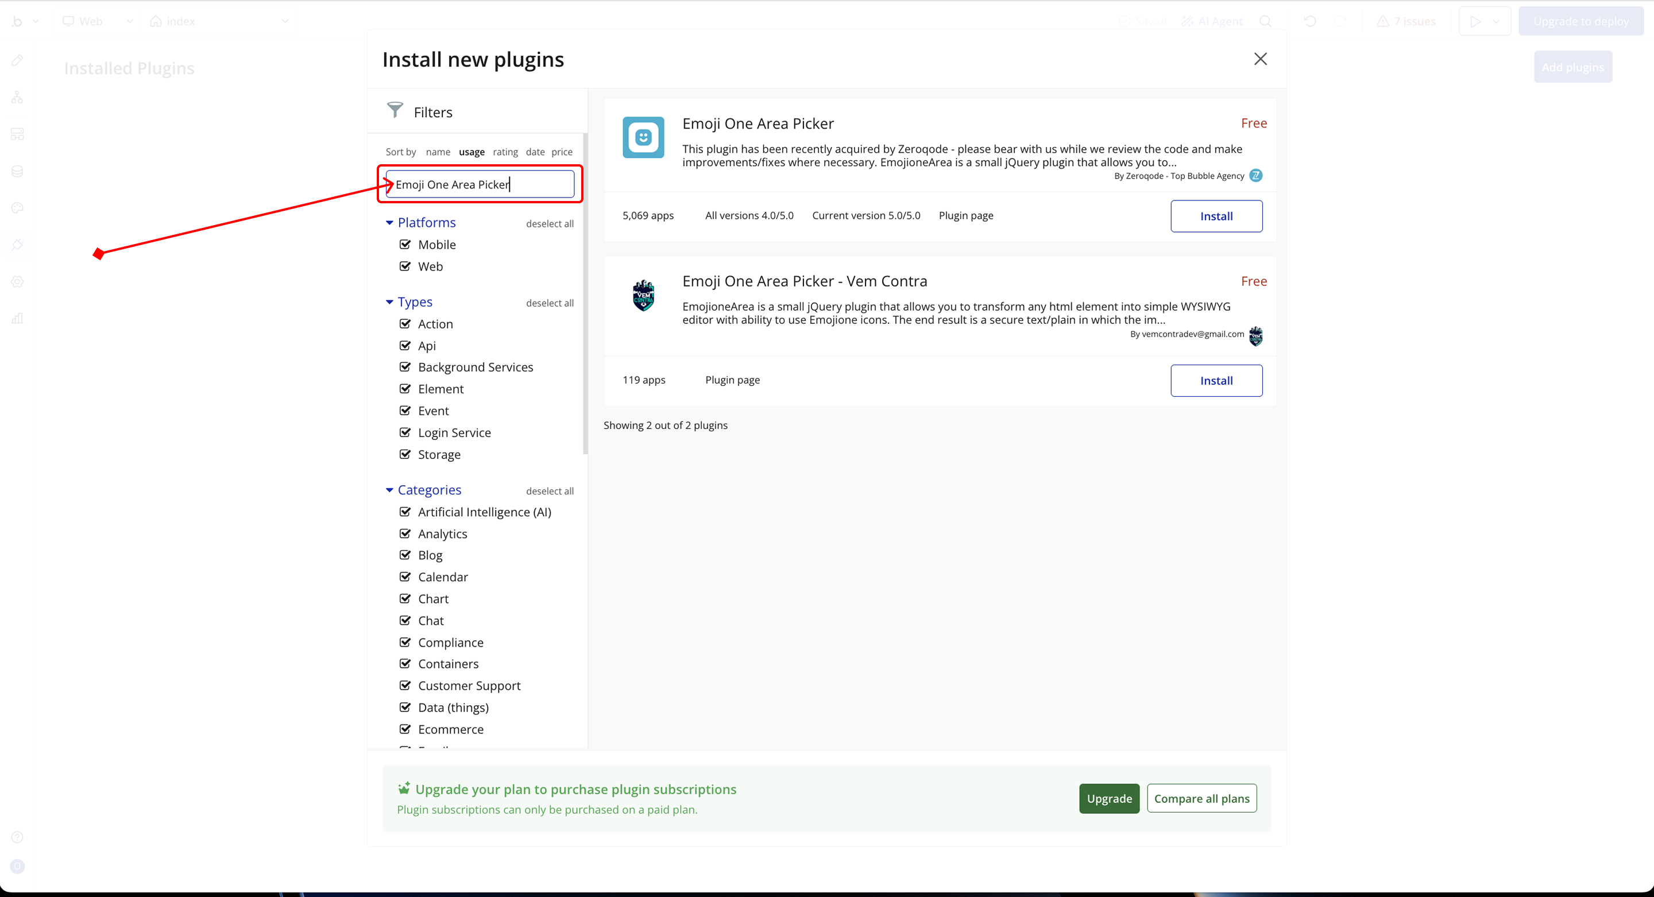Click the Emoji One Area Picker plugin icon
The width and height of the screenshot is (1654, 897).
click(643, 137)
